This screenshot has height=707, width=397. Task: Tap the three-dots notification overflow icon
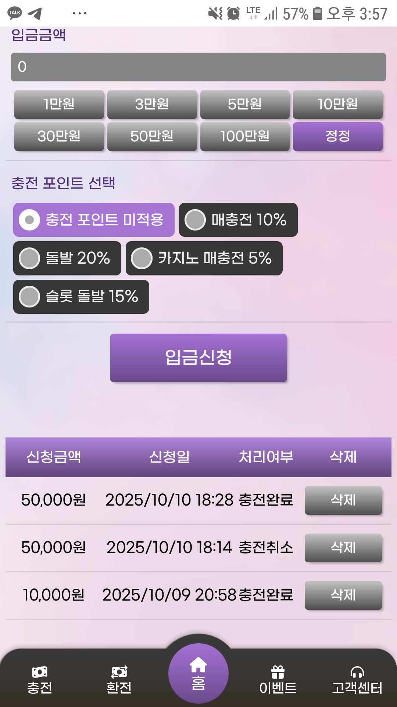click(x=80, y=14)
